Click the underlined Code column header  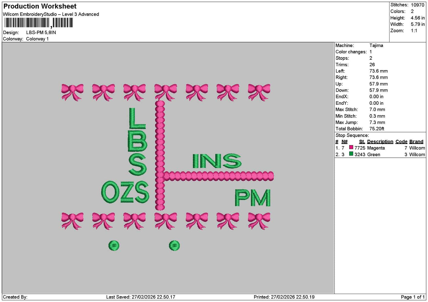401,142
